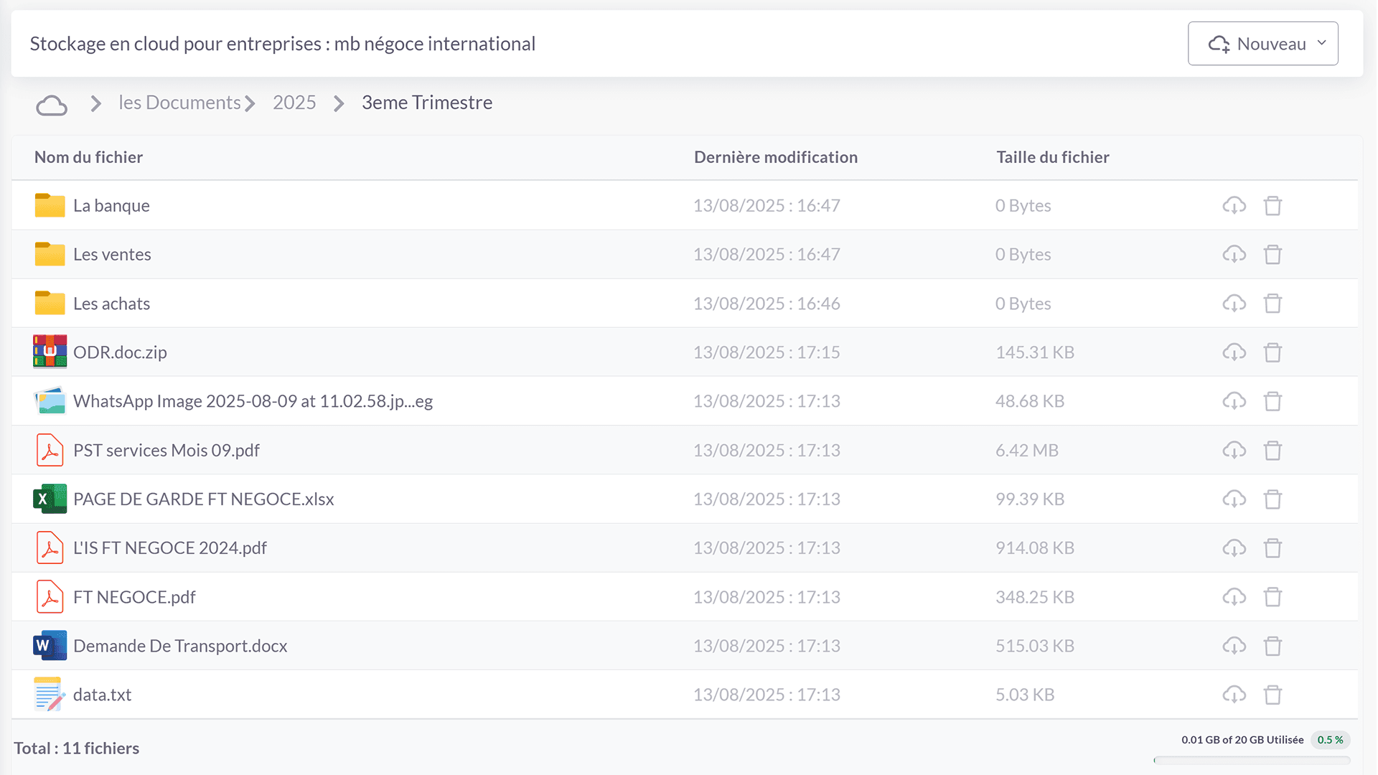Click the WinRAR icon beside ODR.doc.zip

click(x=49, y=352)
